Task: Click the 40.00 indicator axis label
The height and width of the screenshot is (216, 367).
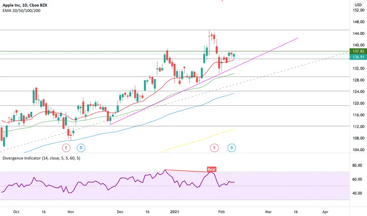Action: pos(357,193)
